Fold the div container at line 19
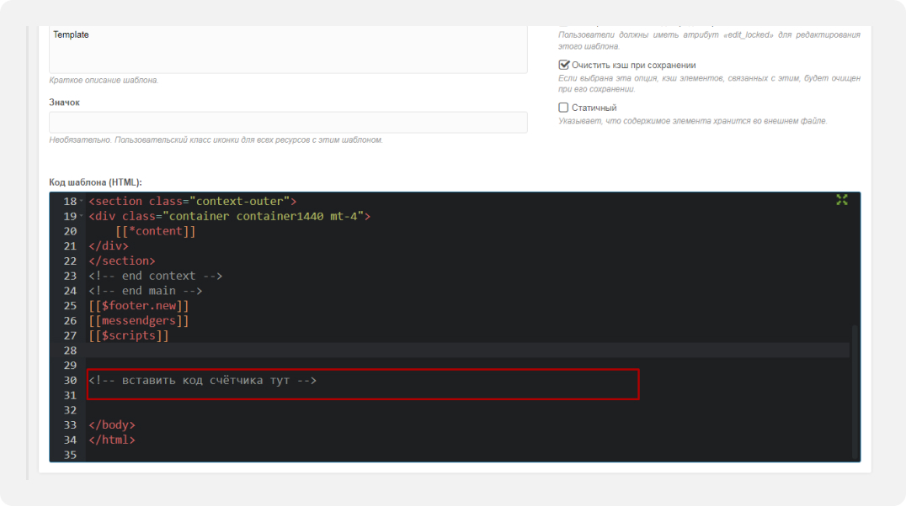The image size is (906, 506). point(81,216)
